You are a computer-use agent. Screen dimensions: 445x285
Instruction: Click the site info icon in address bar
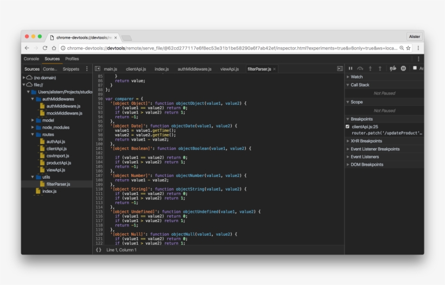(63, 48)
